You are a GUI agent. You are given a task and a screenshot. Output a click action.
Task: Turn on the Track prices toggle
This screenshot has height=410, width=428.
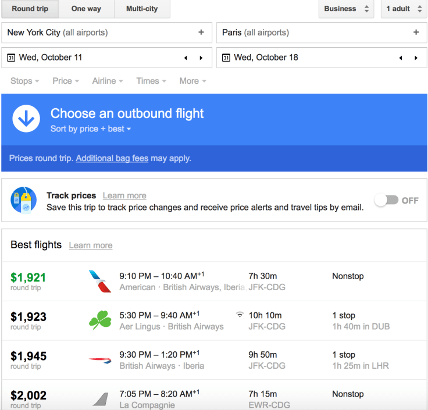(386, 200)
